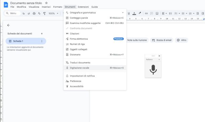Print the document
Screen dimensions: 205x122
(x=34, y=13)
